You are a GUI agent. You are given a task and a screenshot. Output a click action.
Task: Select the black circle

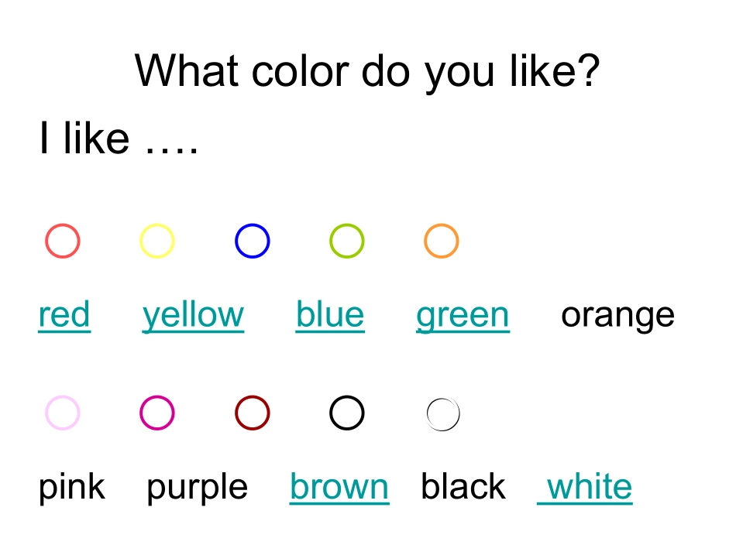coord(347,413)
